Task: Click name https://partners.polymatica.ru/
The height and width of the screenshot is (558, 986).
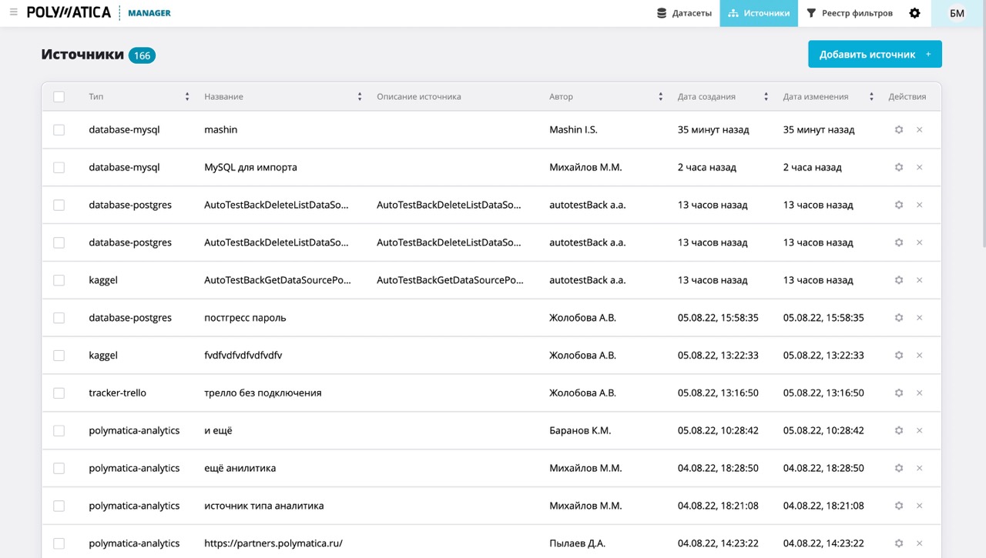Action: (273, 543)
